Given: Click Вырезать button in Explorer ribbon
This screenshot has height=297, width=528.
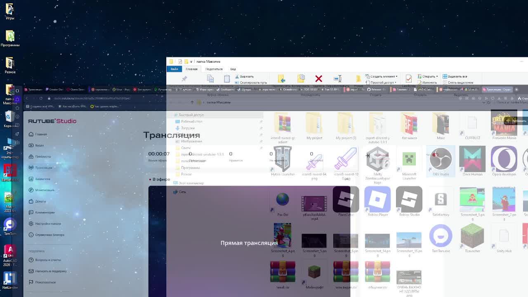Looking at the screenshot, I should [x=244, y=76].
